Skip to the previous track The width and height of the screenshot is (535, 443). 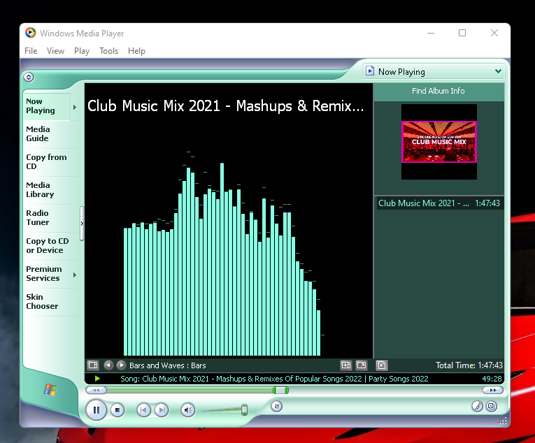pyautogui.click(x=143, y=410)
